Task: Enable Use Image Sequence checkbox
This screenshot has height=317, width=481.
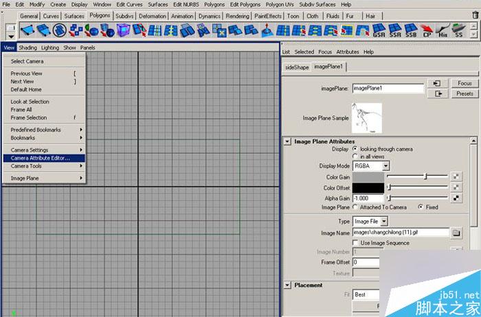Action: pyautogui.click(x=355, y=243)
